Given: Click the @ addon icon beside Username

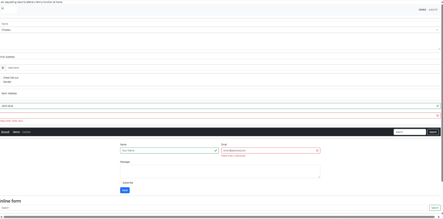Looking at the screenshot, I should tap(3, 68).
